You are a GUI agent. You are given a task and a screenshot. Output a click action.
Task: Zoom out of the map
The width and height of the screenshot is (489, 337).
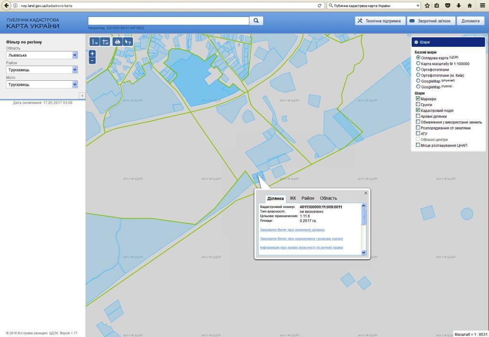click(93, 61)
